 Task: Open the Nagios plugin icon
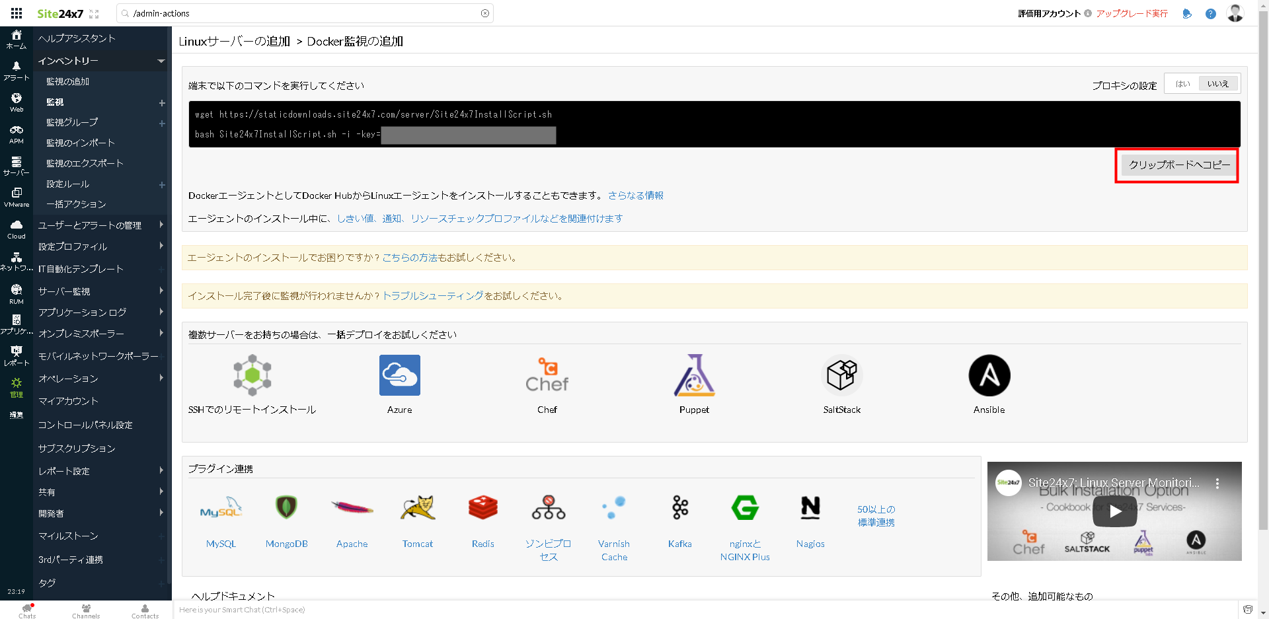[810, 507]
